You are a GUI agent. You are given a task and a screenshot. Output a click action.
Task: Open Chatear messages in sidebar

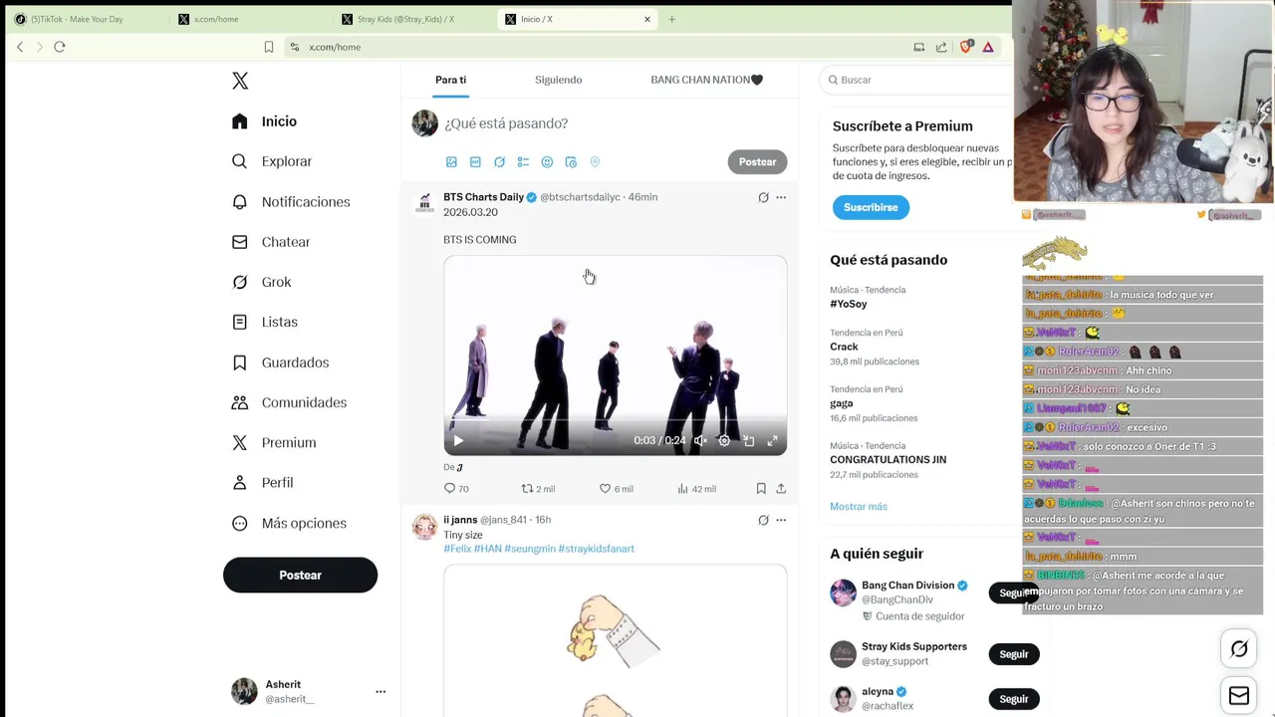(x=270, y=242)
